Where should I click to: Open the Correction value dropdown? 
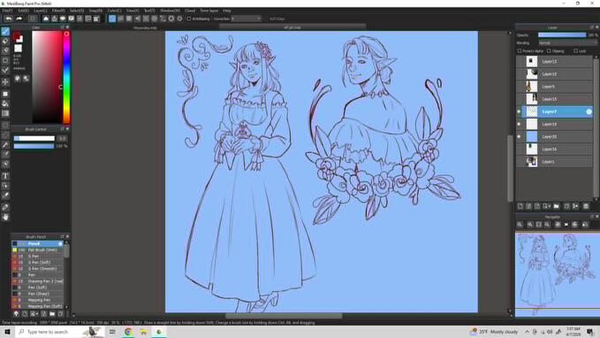[246, 19]
